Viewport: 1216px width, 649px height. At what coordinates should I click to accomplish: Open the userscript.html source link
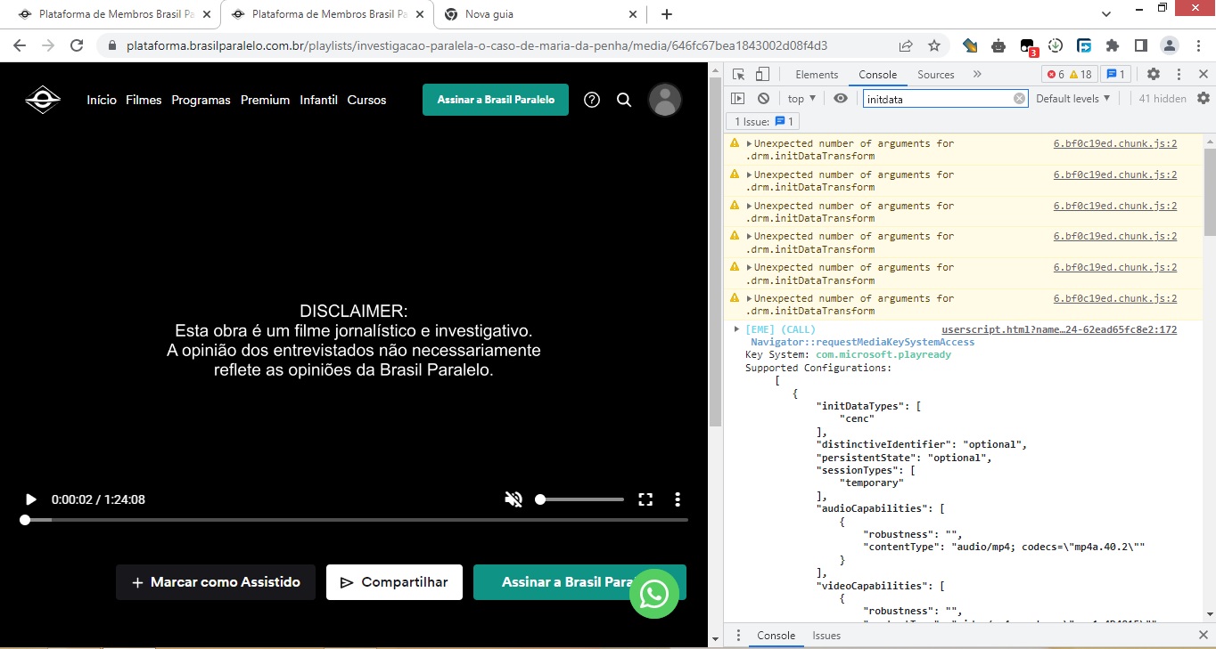pos(1059,329)
